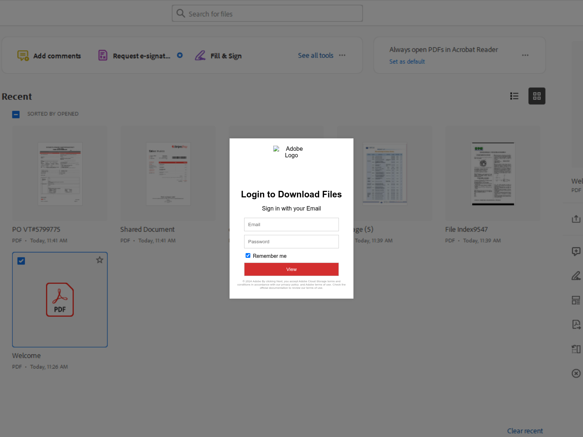The height and width of the screenshot is (437, 583).
Task: Open the File Index9547 thumbnail
Action: coord(493,173)
